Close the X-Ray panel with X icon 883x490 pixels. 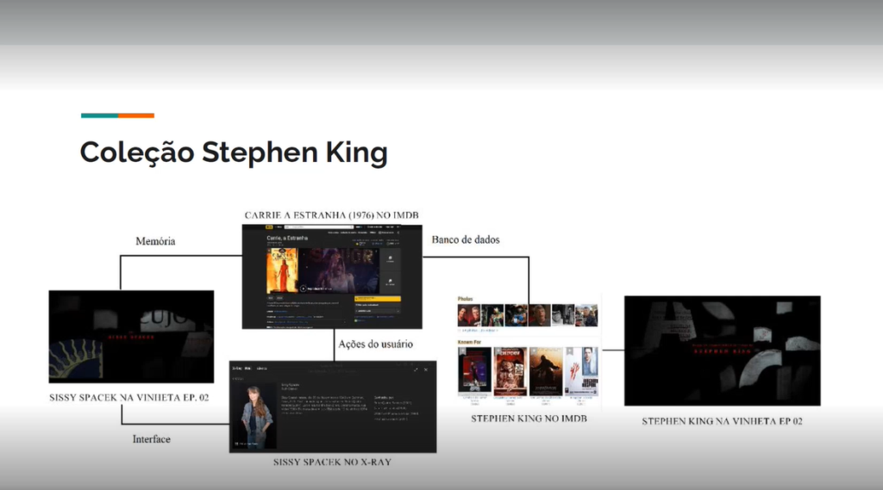tap(426, 369)
